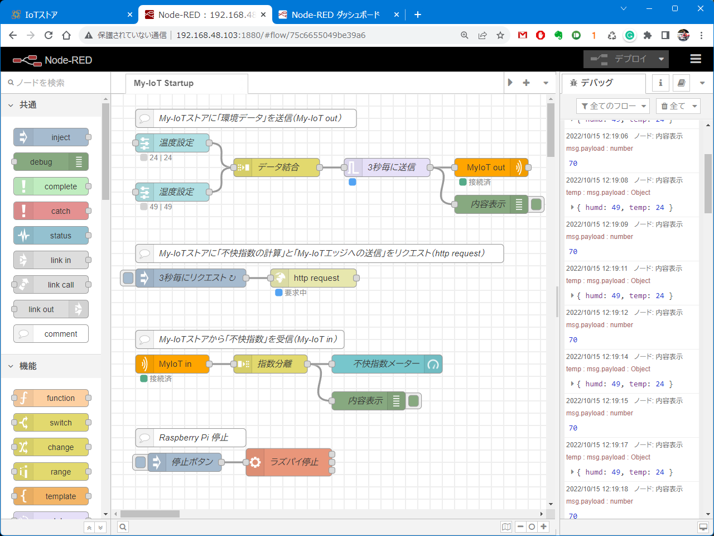Screen dimensions: 714x536
Task: Click the デプロイ deploy button
Action: tap(619, 59)
